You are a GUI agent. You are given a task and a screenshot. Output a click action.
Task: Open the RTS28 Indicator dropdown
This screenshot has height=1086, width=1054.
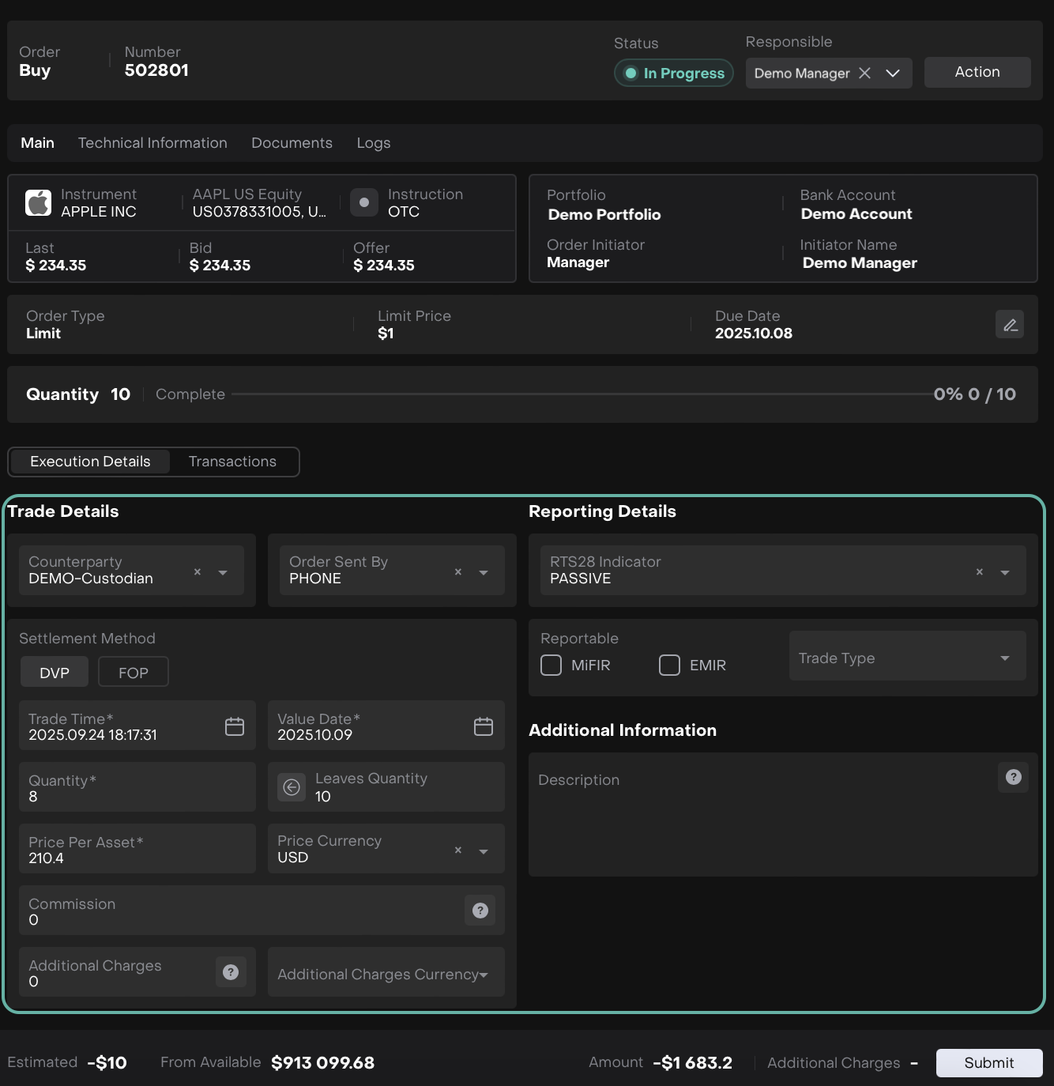(1004, 572)
